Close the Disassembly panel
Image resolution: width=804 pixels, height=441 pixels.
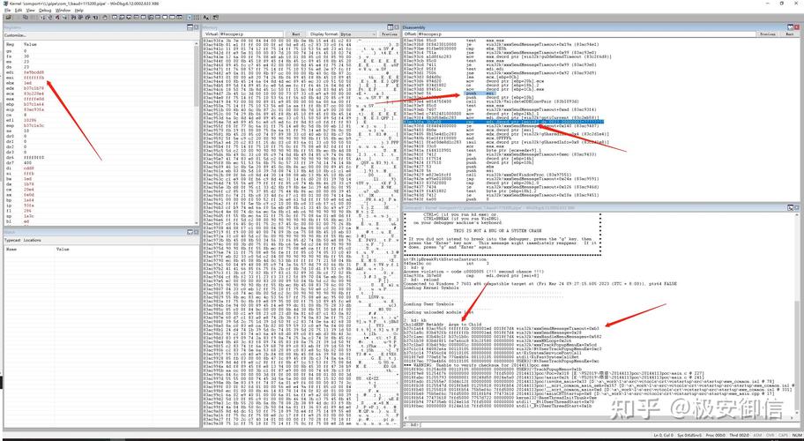coord(796,27)
